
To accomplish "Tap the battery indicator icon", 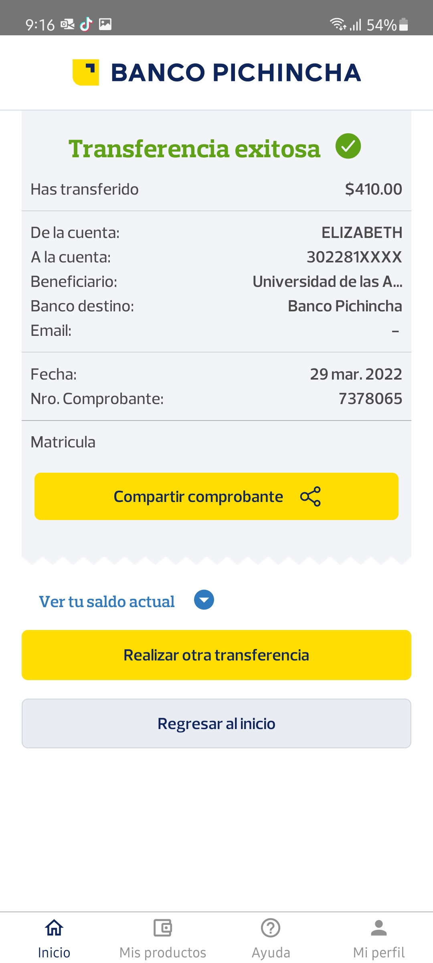I will click(x=404, y=24).
